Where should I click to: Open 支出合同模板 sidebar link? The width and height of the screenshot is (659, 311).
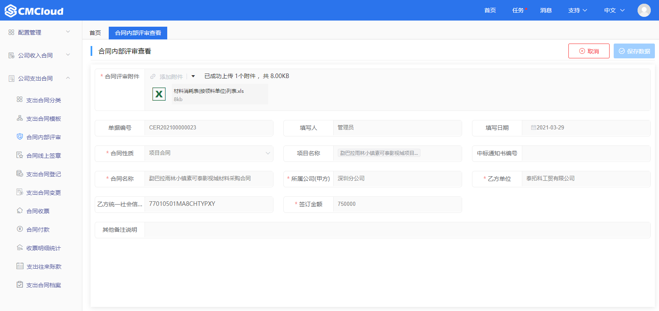44,119
